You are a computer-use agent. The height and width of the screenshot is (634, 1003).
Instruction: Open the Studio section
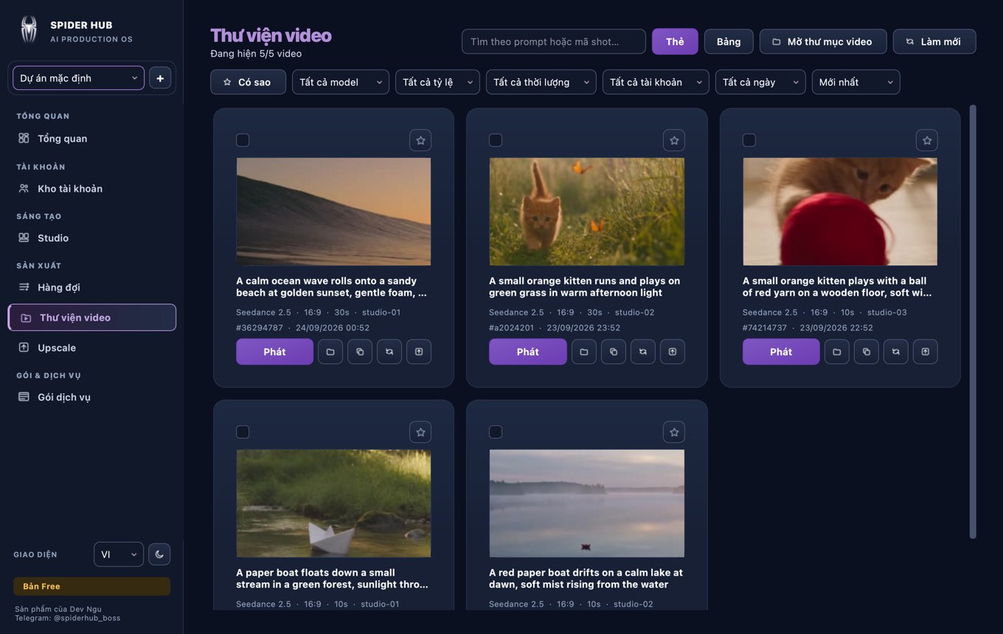pyautogui.click(x=91, y=238)
